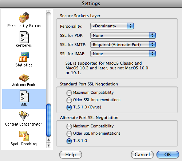The width and height of the screenshot is (182, 161).
Task: Select the Address Book icon
Action: tap(24, 78)
